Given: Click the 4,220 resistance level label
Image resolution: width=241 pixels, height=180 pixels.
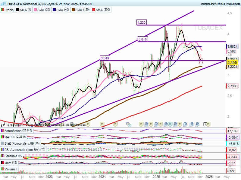Looking at the screenshot, I should point(141,22).
